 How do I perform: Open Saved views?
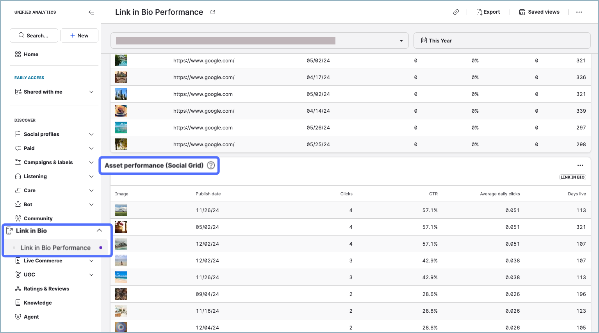539,12
